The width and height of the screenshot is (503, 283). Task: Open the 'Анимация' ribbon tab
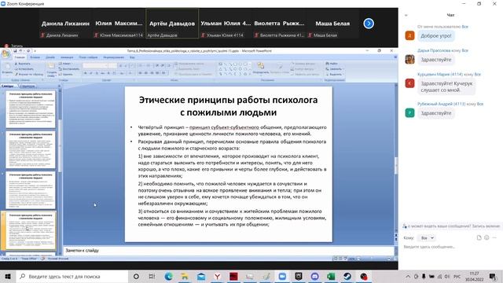[67, 57]
